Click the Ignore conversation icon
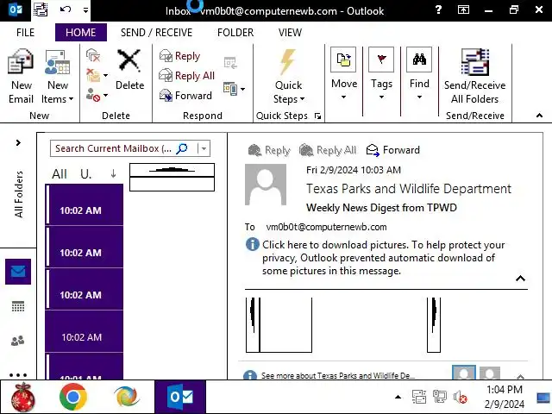The height and width of the screenshot is (414, 552). pos(93,55)
